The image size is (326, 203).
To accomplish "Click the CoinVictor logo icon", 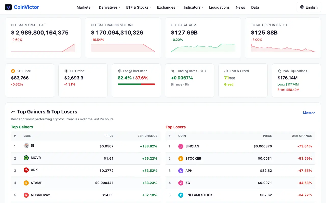I will pos(8,7).
